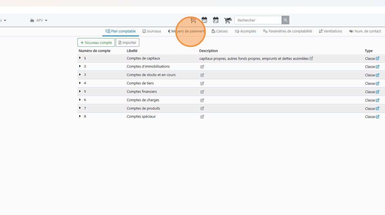Expand account class 7 Comptes de produits
The image size is (385, 215).
[80, 108]
